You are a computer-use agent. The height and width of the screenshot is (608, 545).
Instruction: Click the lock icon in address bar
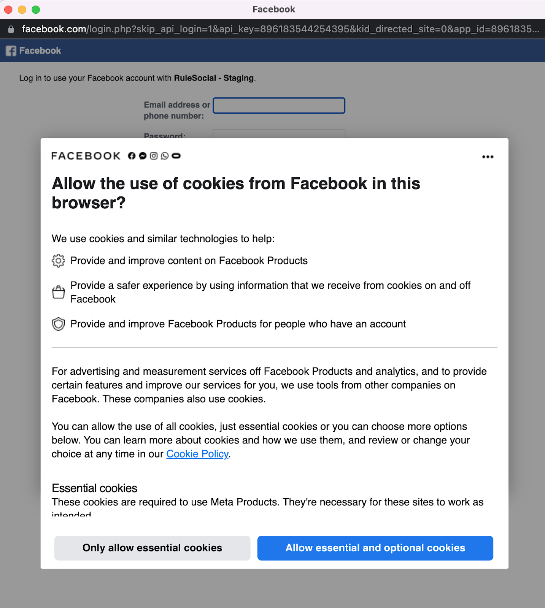coord(11,29)
